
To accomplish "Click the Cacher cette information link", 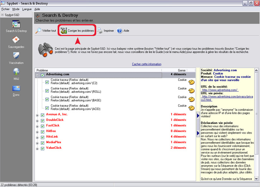I will point(146,64).
